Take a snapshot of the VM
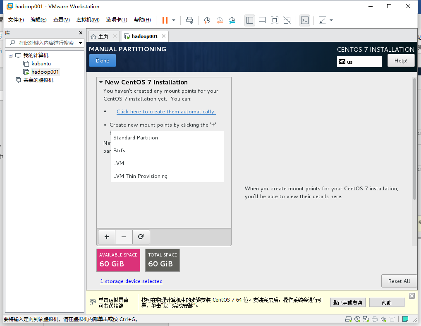421x326 pixels. click(207, 20)
